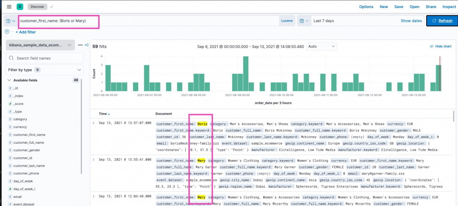Screen dimensions: 458x206
Task: Click the Hide chart eye icon
Action: [432, 47]
